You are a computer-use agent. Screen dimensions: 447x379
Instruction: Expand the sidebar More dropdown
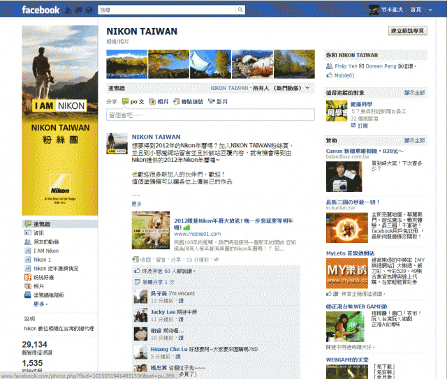tap(41, 304)
